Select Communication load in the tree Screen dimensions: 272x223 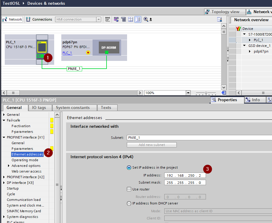[24, 200]
